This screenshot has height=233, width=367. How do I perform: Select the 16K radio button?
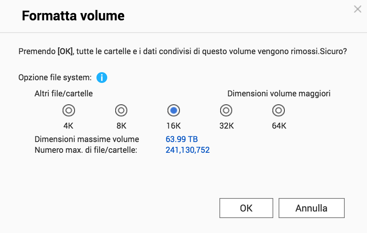coord(174,111)
